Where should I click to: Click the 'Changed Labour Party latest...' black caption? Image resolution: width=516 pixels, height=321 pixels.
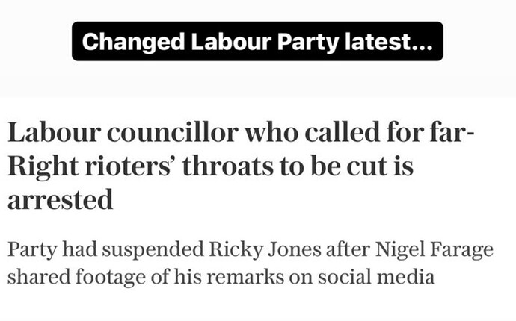(x=257, y=41)
